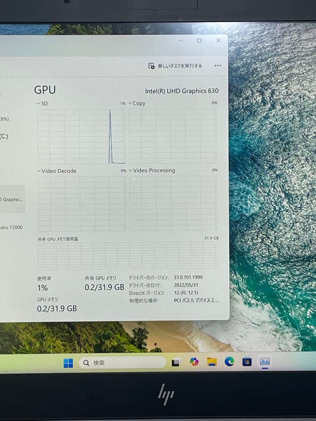Click the Windows Start button
This screenshot has width=316, height=421.
tap(68, 363)
